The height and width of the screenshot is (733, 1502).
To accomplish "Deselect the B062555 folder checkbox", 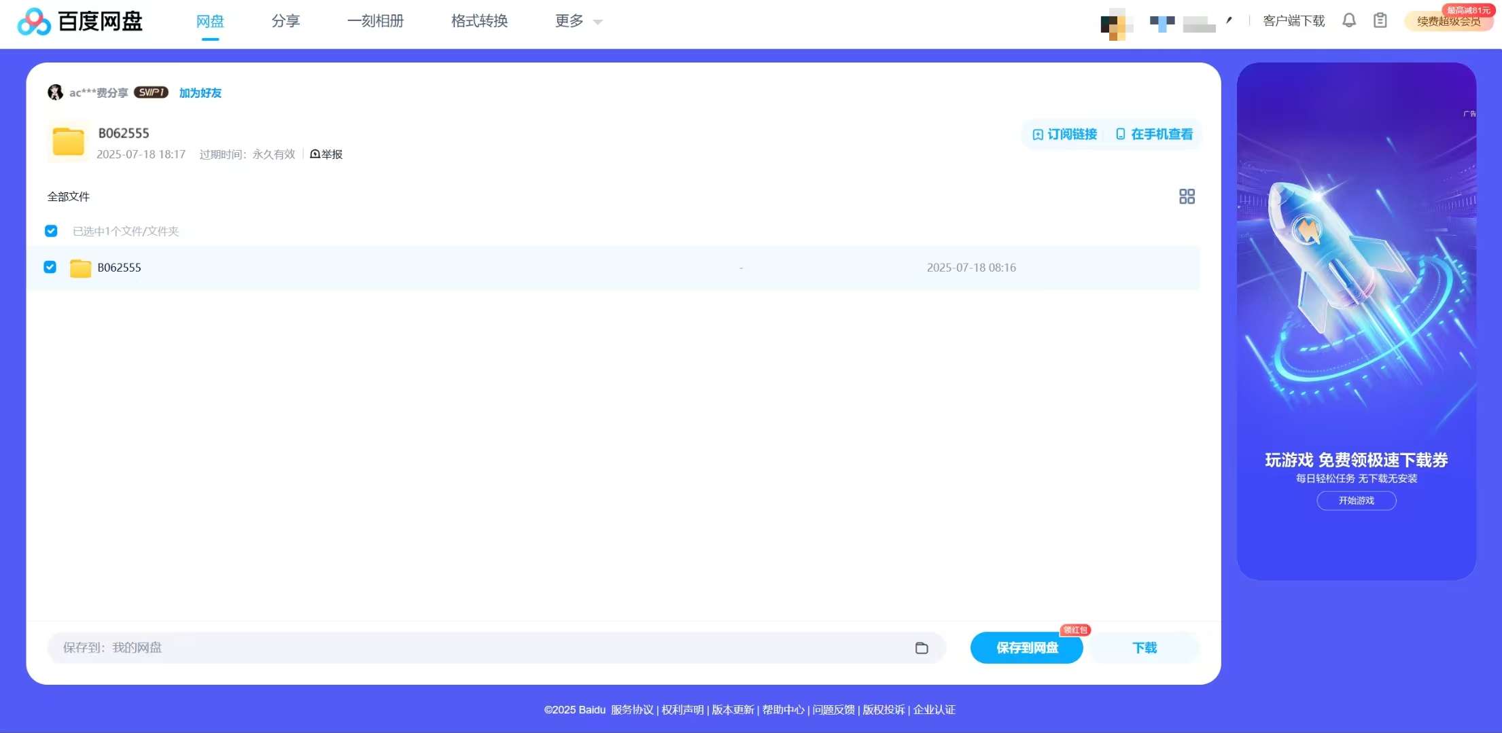I will click(50, 267).
